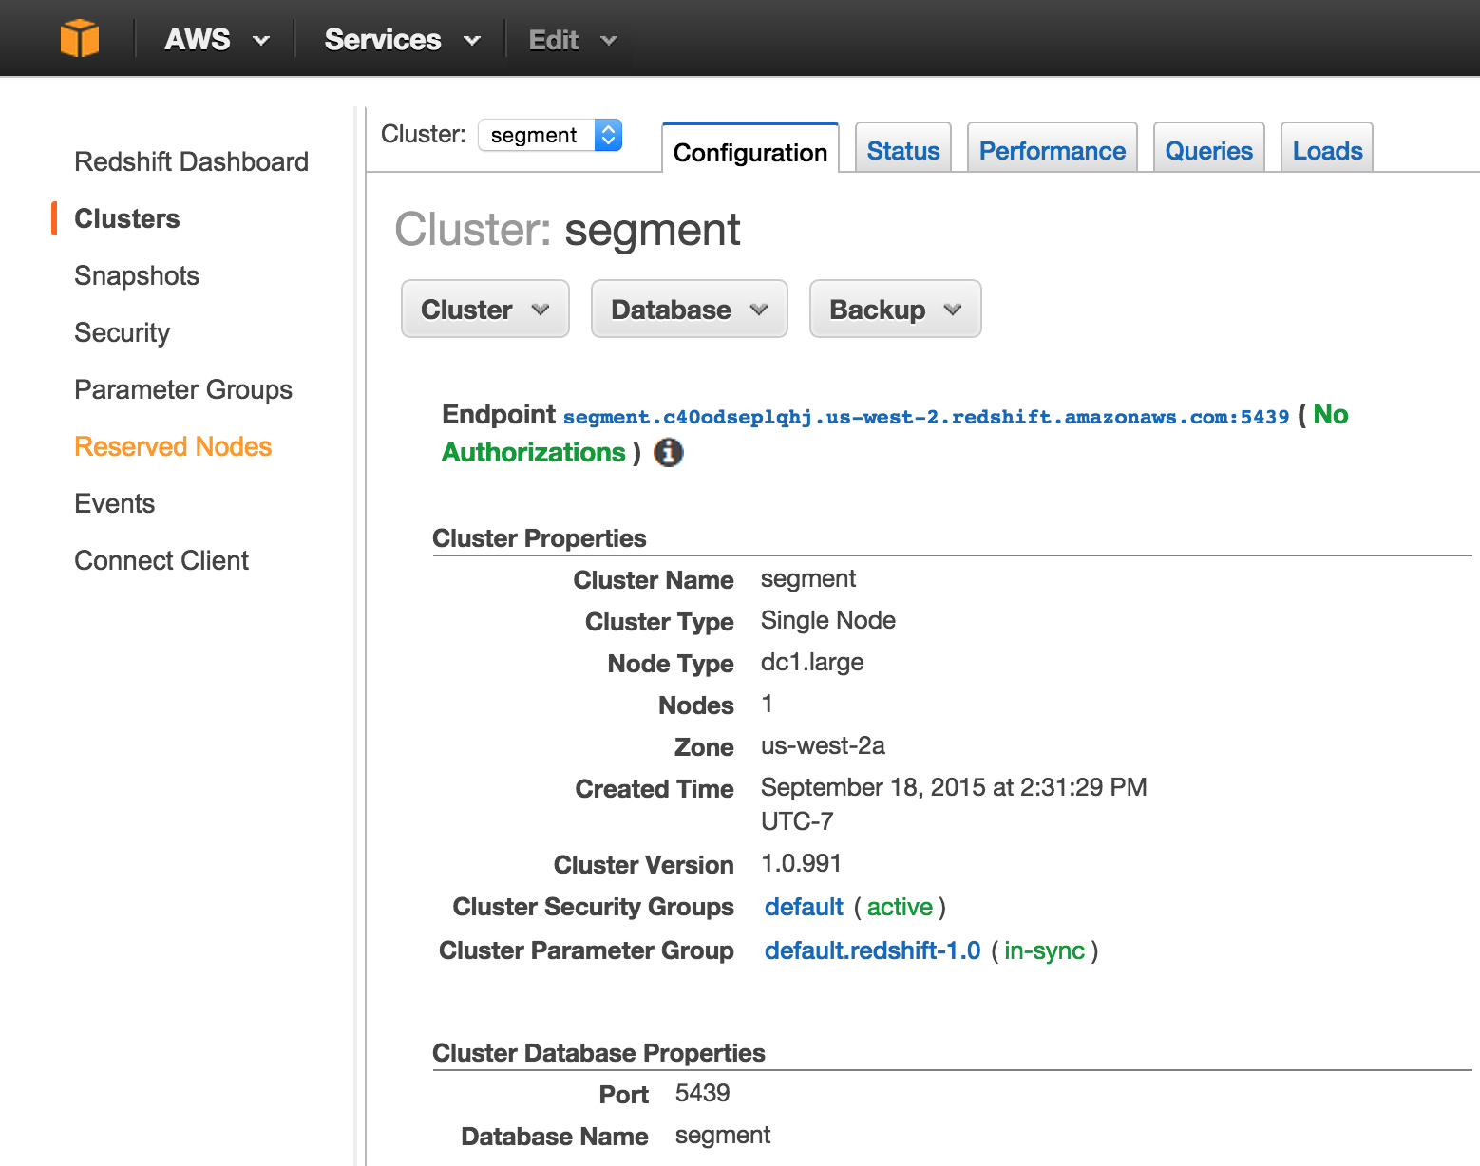1480x1166 pixels.
Task: Expand the Cluster actions dropdown button
Action: [x=485, y=309]
